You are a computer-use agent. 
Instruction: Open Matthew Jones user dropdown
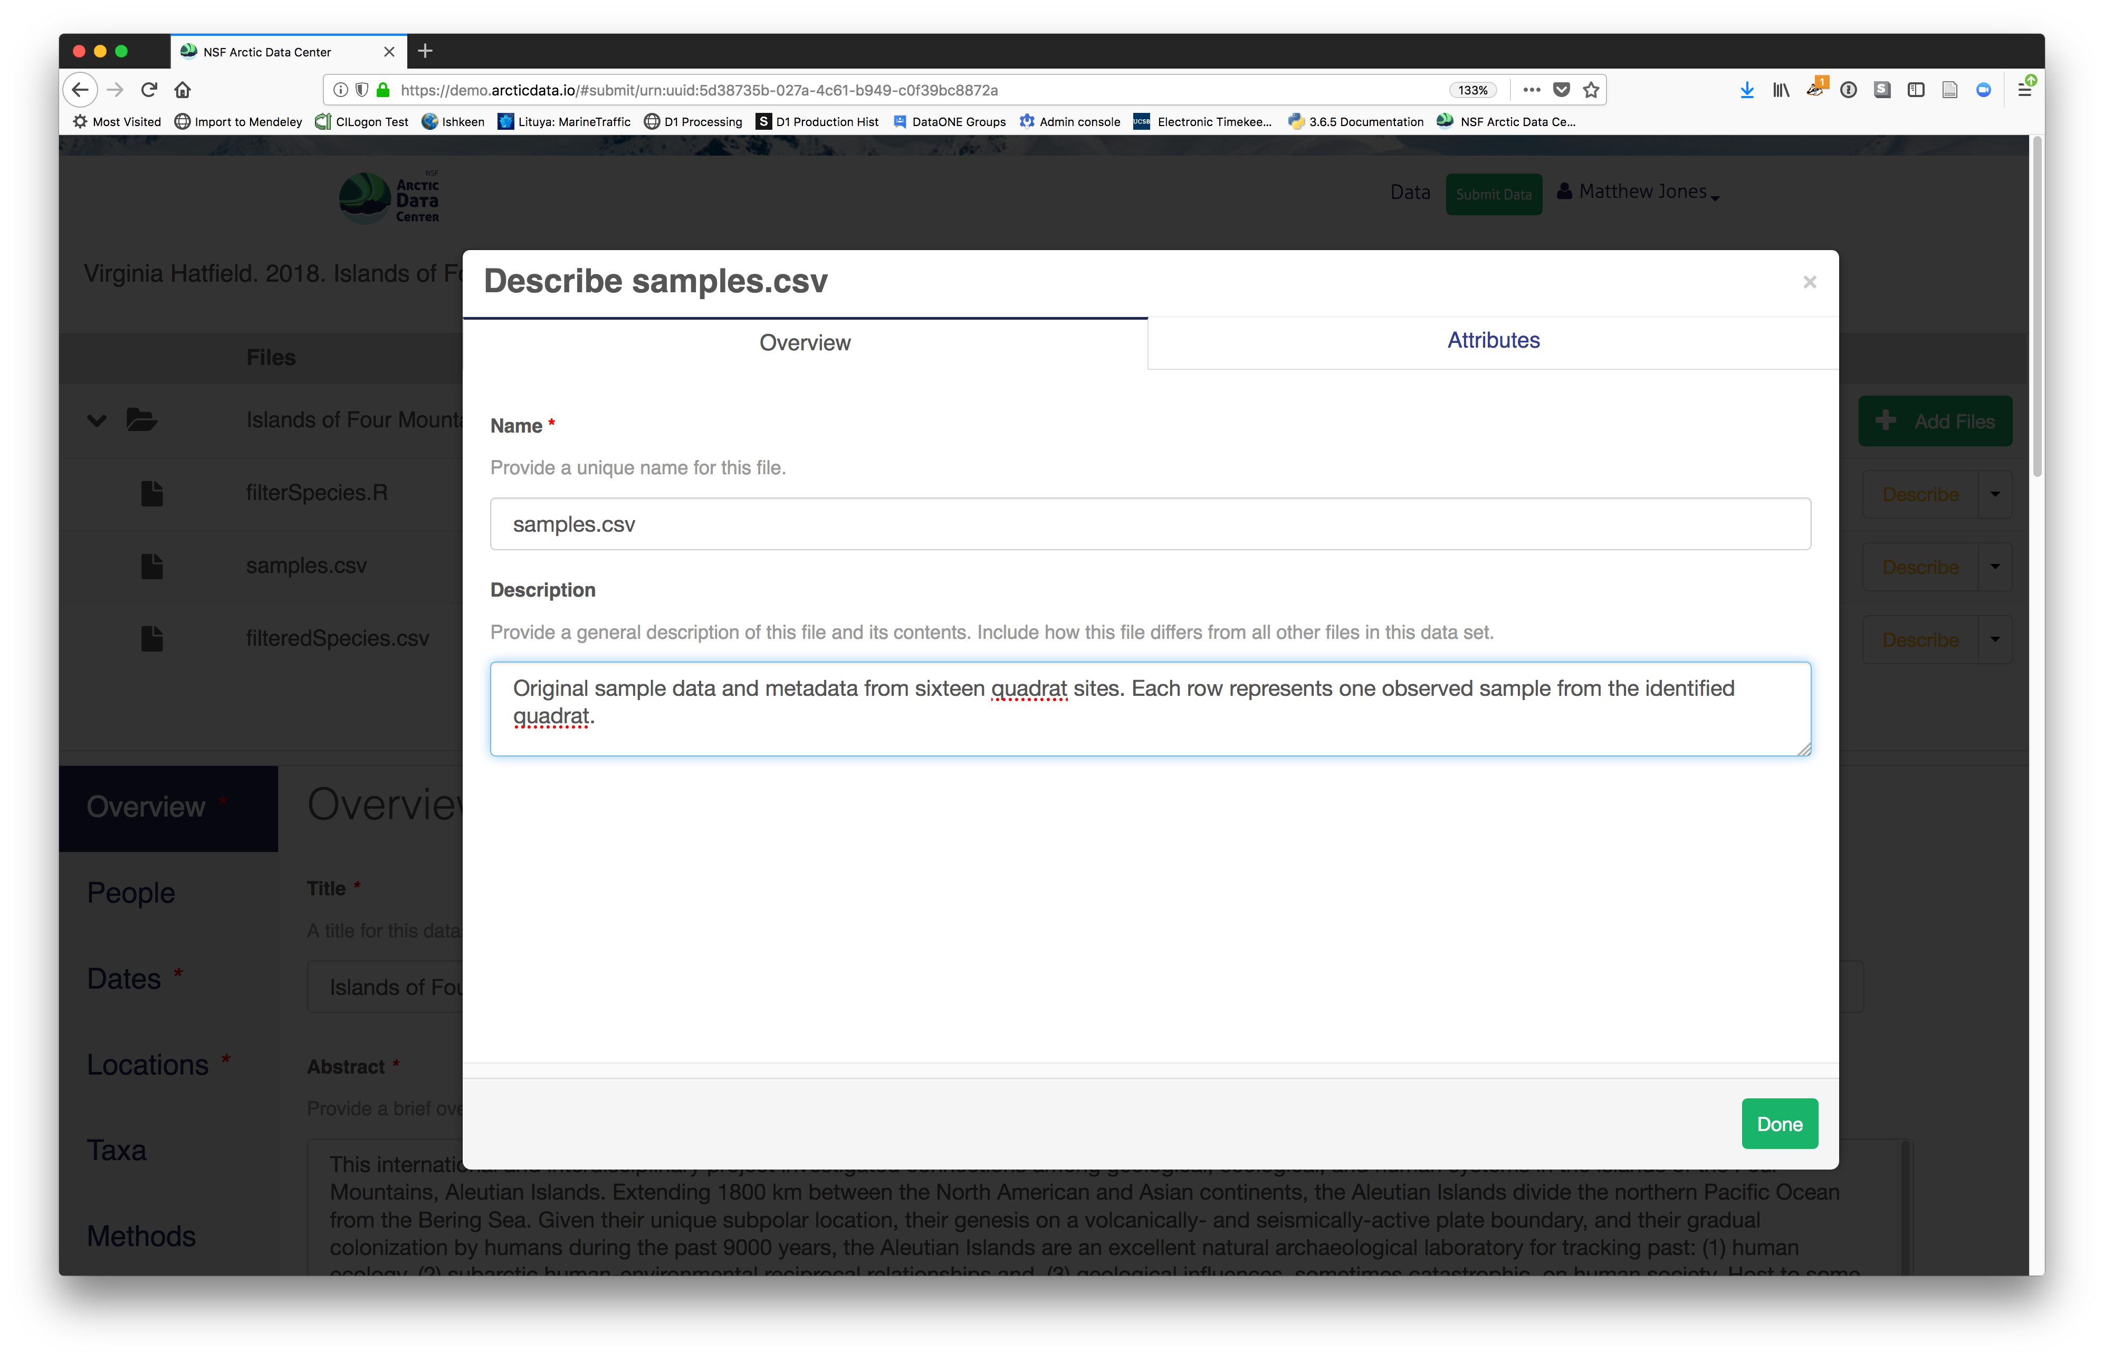tap(1643, 191)
